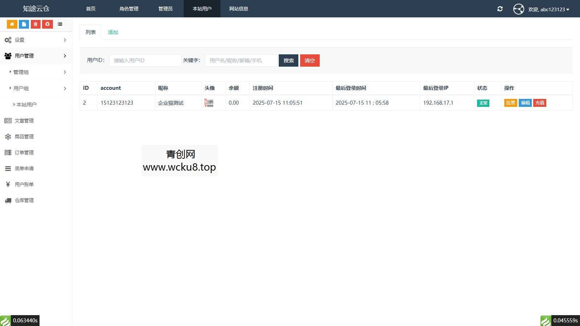Click the blue file icon in sidebar toolbar
Viewport: 580px width, 326px height.
click(24, 24)
